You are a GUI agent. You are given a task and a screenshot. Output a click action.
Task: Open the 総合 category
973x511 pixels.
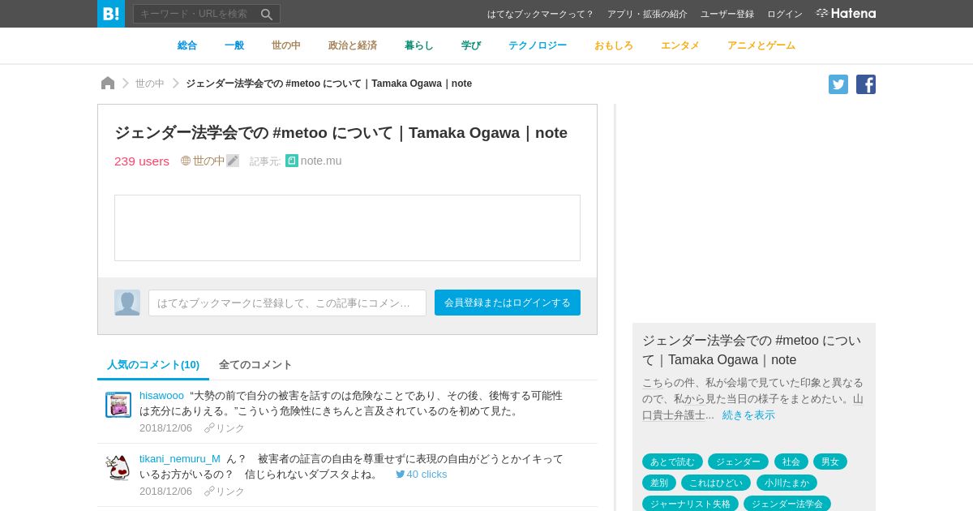coord(187,45)
